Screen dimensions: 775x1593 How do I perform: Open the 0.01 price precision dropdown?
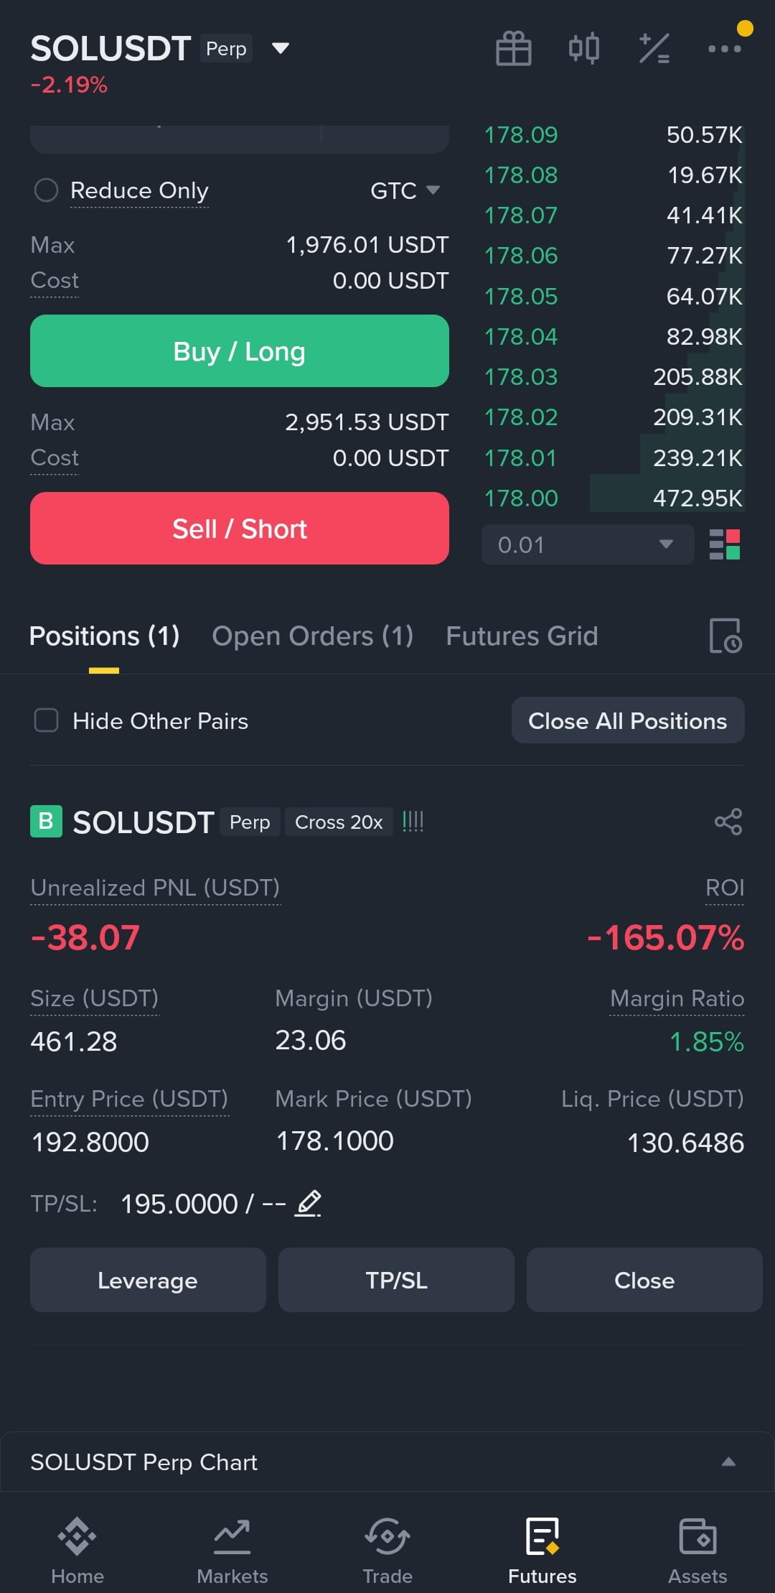pos(588,544)
